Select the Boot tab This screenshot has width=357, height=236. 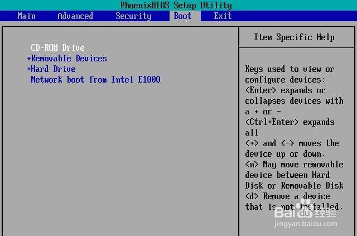[x=182, y=16]
